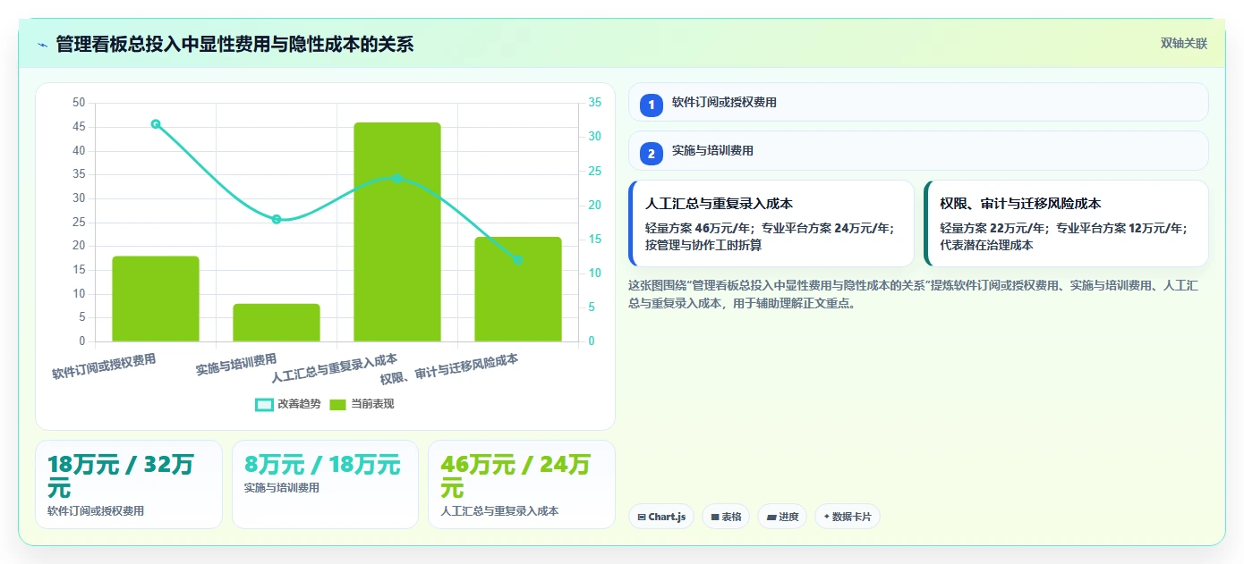
Task: Click the icon in Chart.js tag
Action: pos(642,517)
